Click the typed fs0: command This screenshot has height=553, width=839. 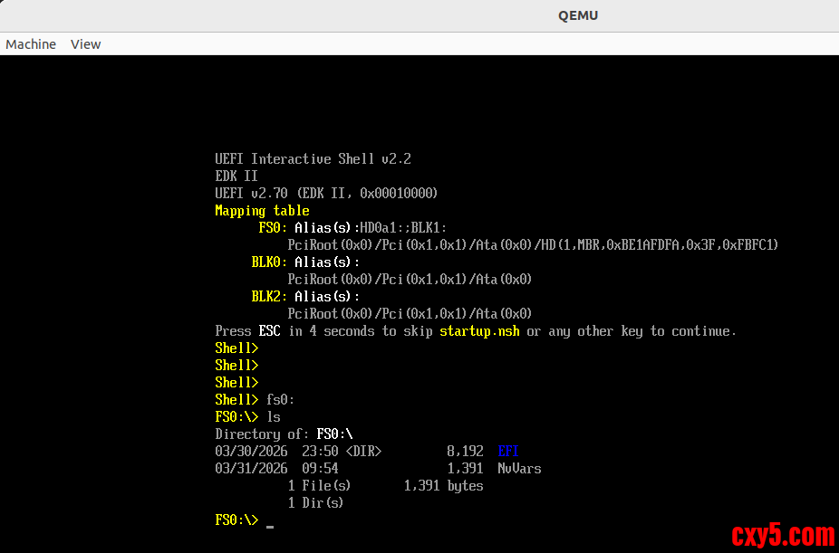click(x=280, y=400)
